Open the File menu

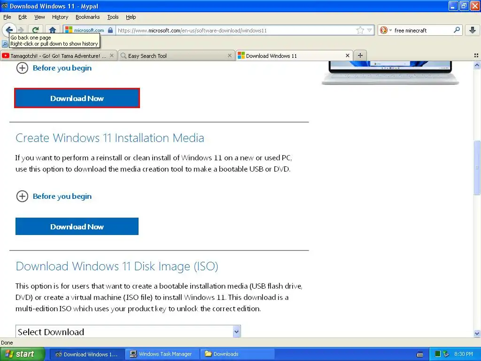(7, 17)
